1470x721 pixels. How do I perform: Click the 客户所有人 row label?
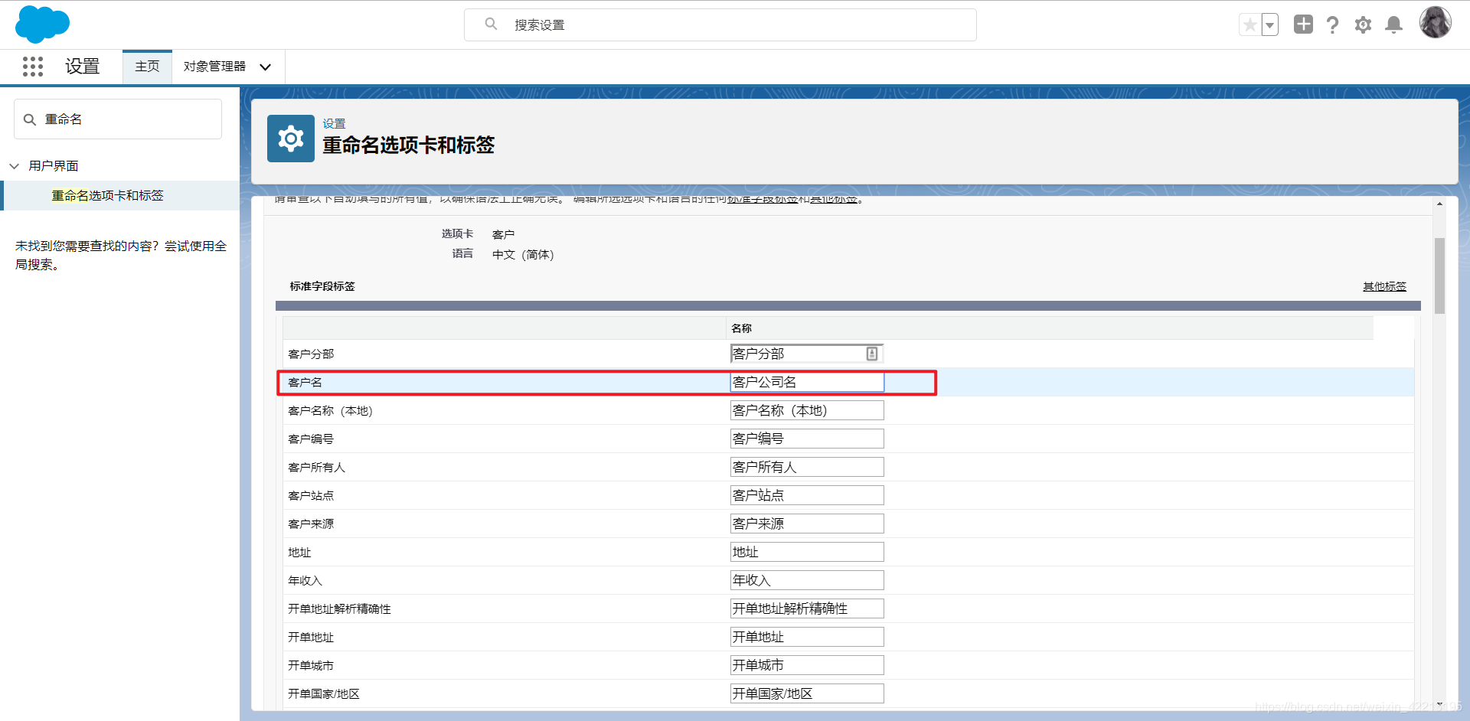316,467
